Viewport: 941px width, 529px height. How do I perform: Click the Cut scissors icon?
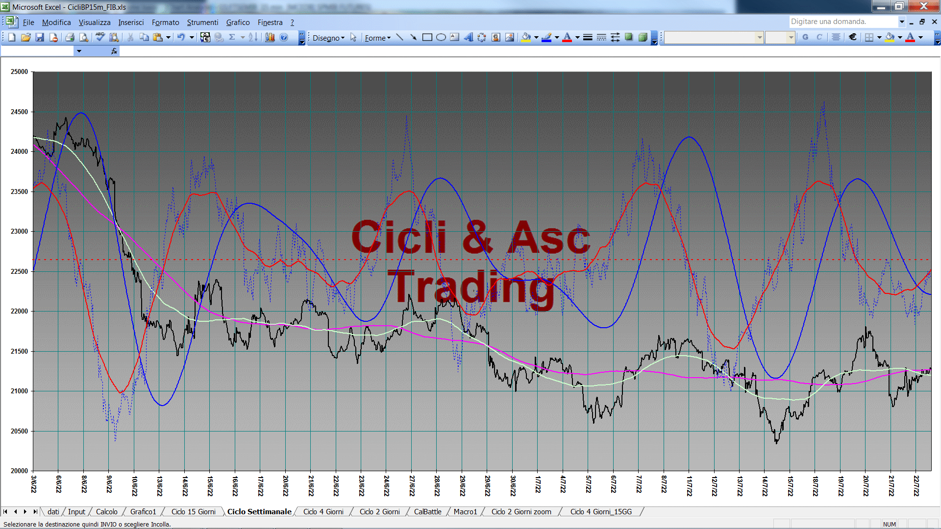coord(130,37)
